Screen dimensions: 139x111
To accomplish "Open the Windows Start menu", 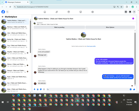I will pos(3,102).
